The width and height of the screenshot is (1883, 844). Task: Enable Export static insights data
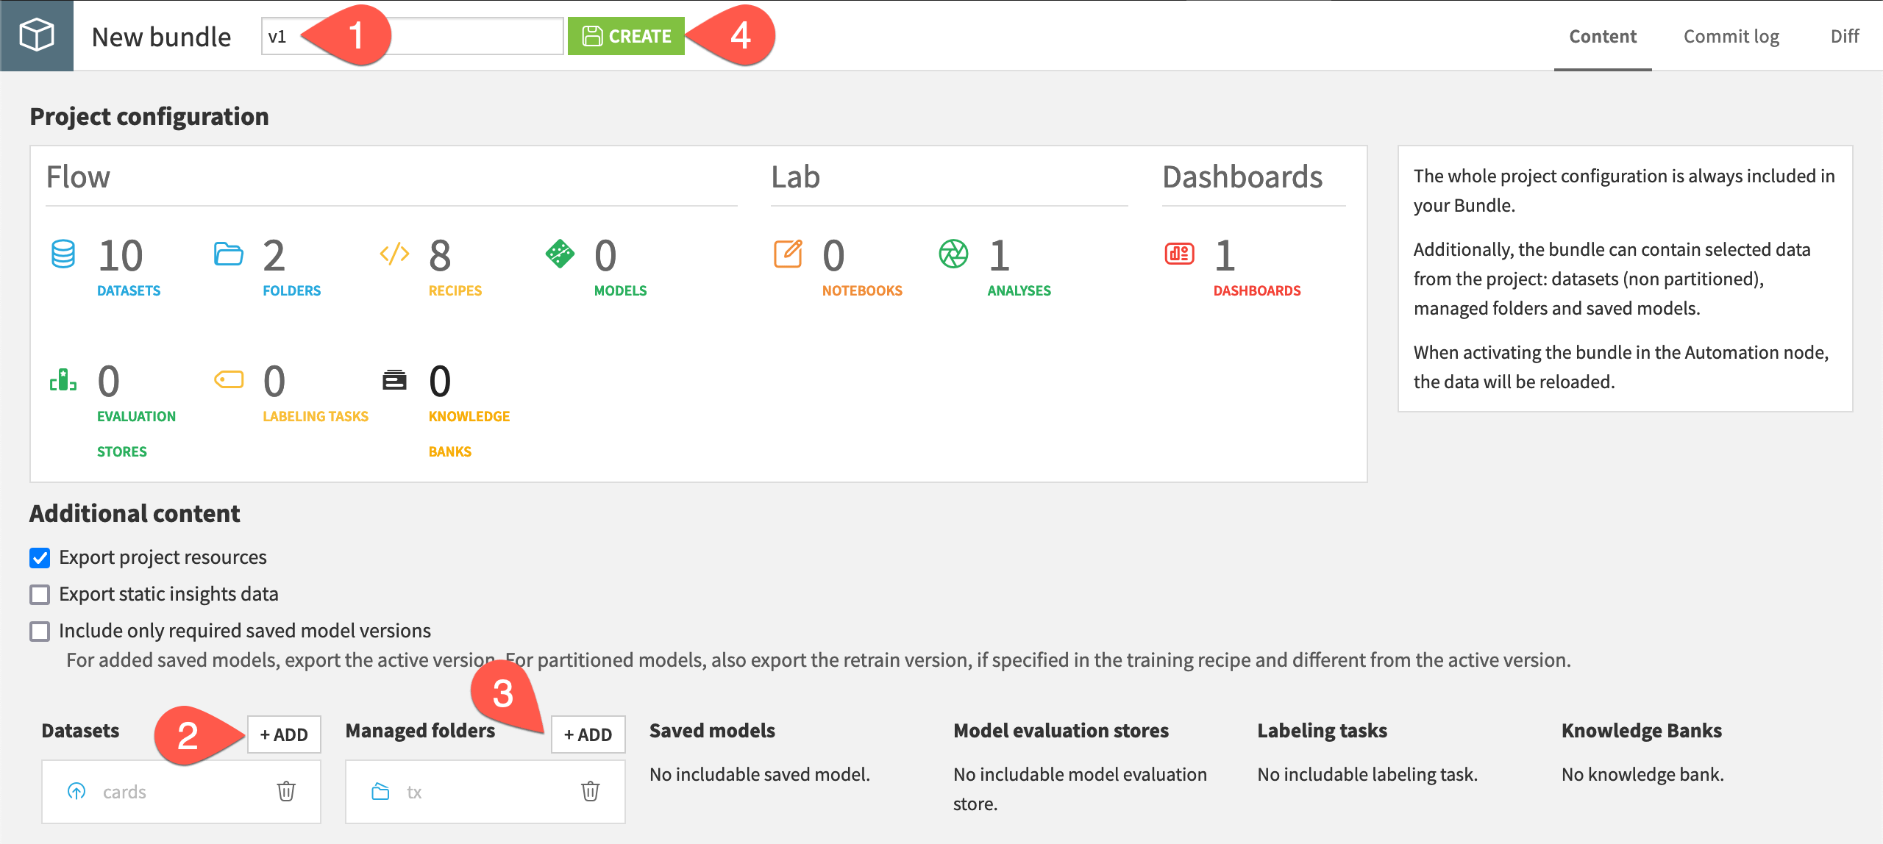tap(40, 594)
